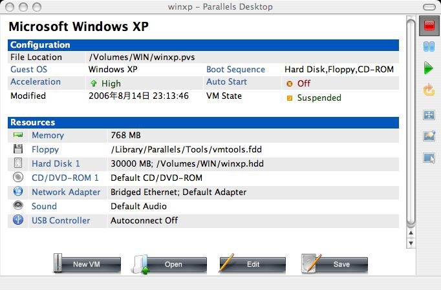441x290 pixels.
Task: Click the Configuration section header
Action: click(x=203, y=45)
